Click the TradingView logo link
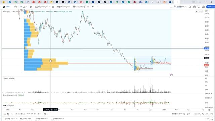Image resolution: width=215 pixels, height=121 pixels. tap(9, 106)
